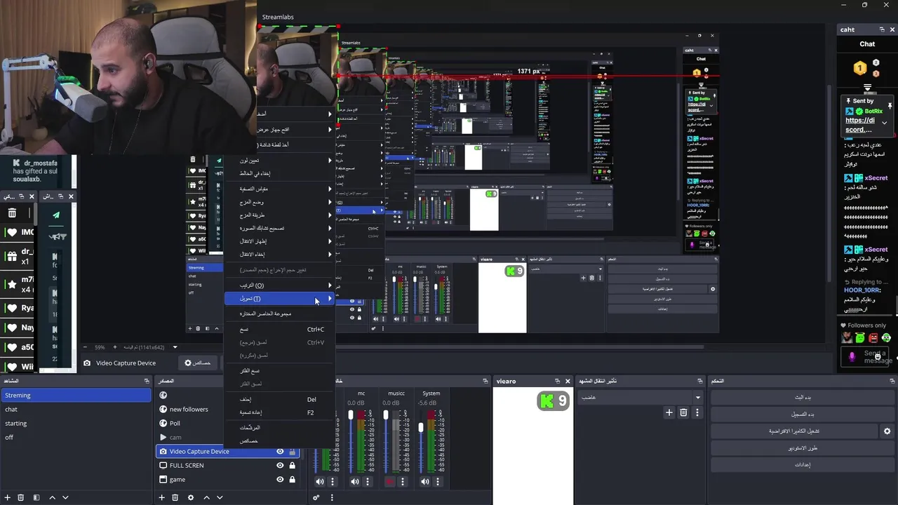Click microphone icon in chat message box

click(852, 356)
